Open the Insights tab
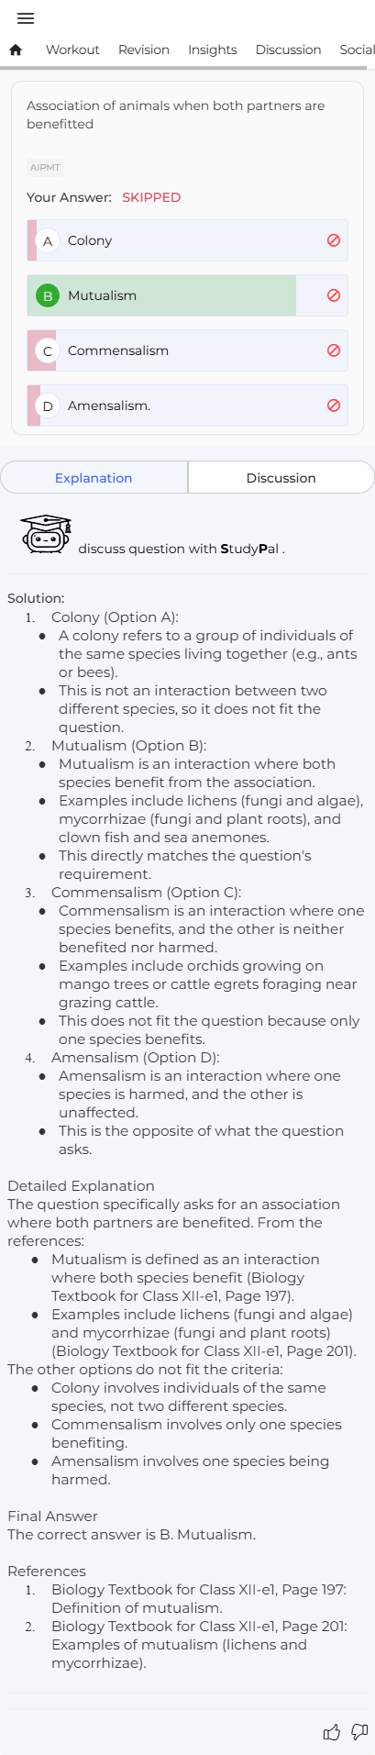The width and height of the screenshot is (375, 1755). 213,50
